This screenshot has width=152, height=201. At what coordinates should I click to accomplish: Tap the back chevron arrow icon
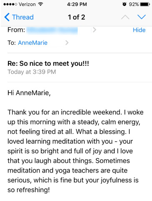[7, 17]
